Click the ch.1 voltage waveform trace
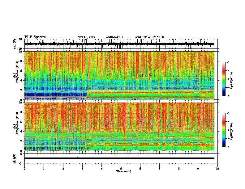The height and width of the screenshot is (189, 245). (119, 44)
